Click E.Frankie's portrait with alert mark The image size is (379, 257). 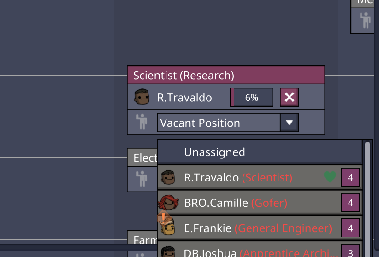(x=167, y=228)
